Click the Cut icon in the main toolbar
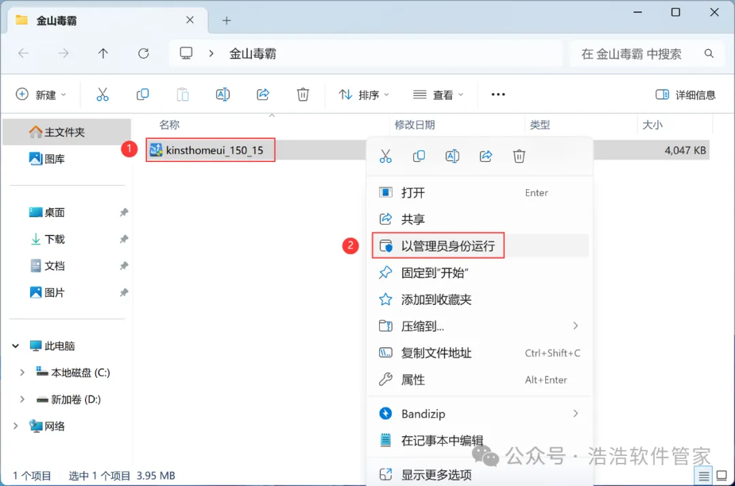735x486 pixels. [102, 95]
